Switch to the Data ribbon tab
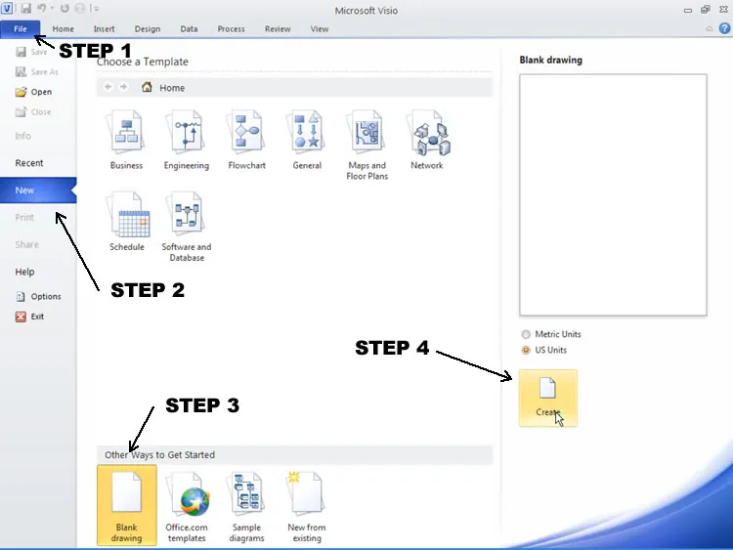This screenshot has width=733, height=550. click(189, 29)
